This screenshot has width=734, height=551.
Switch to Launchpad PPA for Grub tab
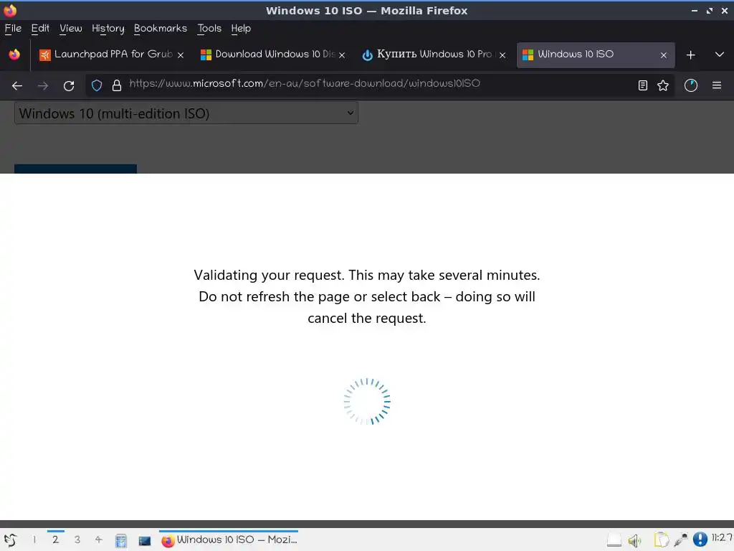[111, 55]
